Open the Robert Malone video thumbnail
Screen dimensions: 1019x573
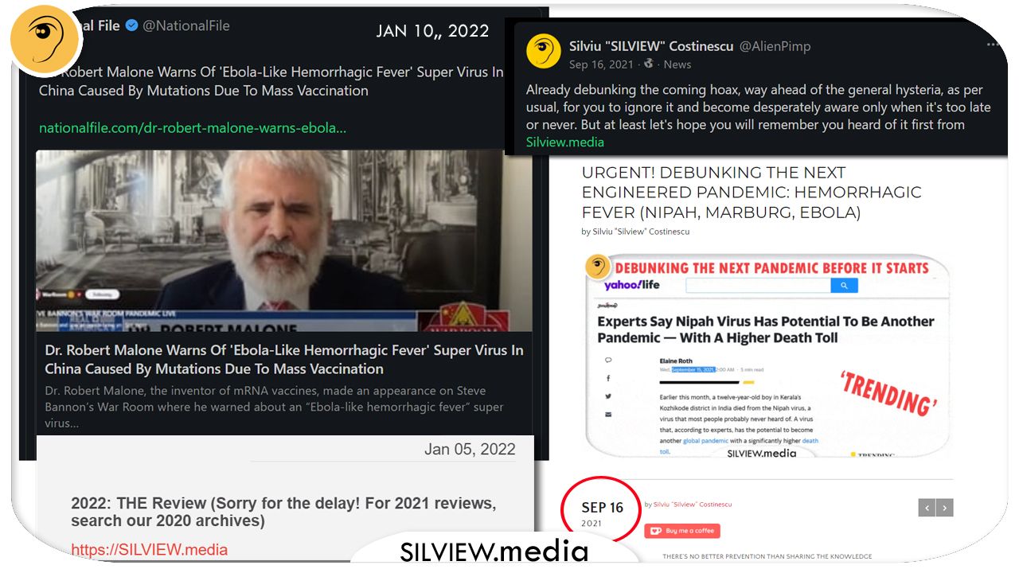pyautogui.click(x=284, y=241)
